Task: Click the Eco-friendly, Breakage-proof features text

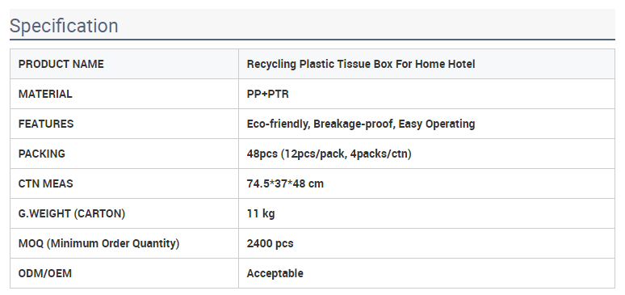Action: [x=321, y=124]
